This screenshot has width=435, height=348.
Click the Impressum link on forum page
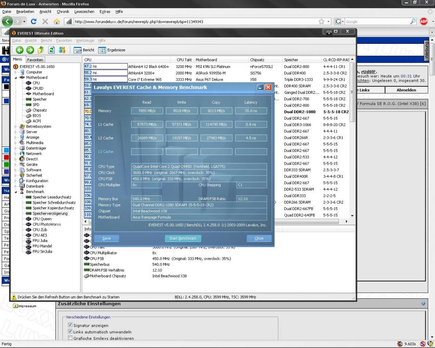(x=27, y=306)
